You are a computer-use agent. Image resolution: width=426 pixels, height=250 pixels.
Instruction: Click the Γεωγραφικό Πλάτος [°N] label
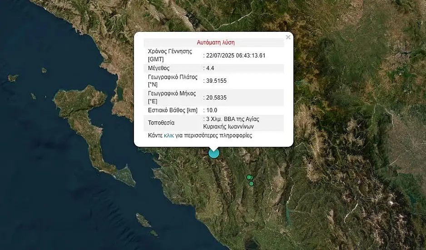[x=173, y=80]
